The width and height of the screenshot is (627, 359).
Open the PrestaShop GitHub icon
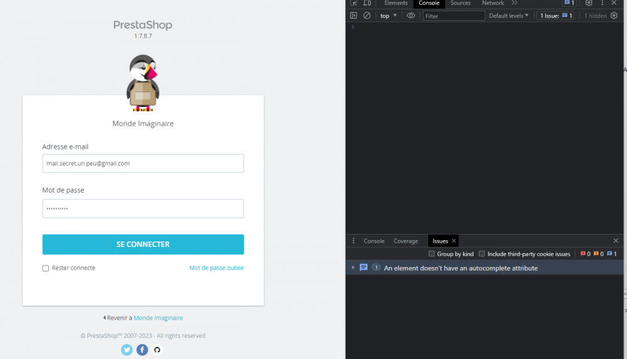pyautogui.click(x=157, y=350)
